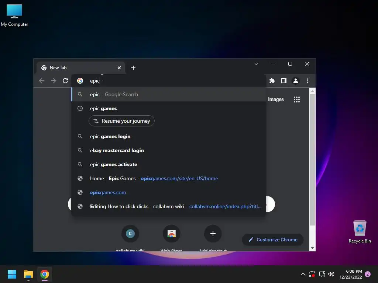Open Chrome's three-dot menu
378x283 pixels.
pos(307,81)
